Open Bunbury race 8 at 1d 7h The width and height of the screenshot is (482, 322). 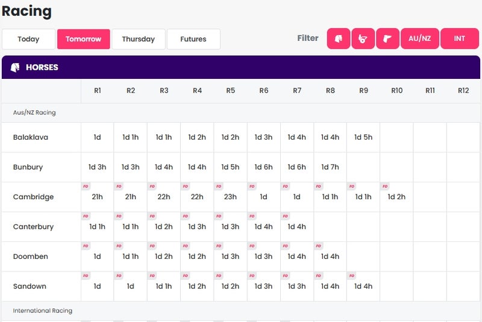330,167
